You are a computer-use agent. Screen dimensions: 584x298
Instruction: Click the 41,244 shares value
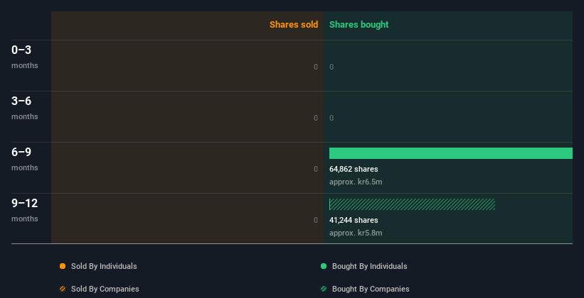click(354, 220)
